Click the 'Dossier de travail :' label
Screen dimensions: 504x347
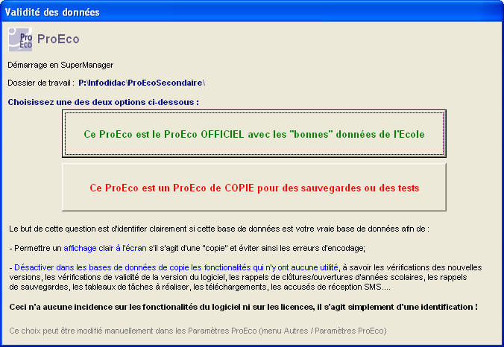[x=41, y=83]
